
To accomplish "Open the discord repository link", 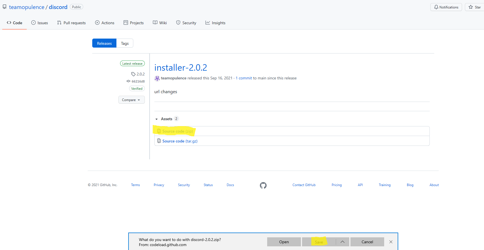I will tap(58, 7).
